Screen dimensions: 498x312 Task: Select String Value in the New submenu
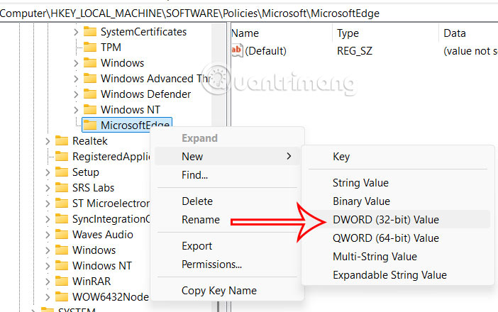point(398,183)
